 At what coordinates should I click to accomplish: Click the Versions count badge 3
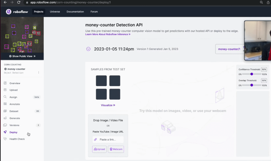38,125
